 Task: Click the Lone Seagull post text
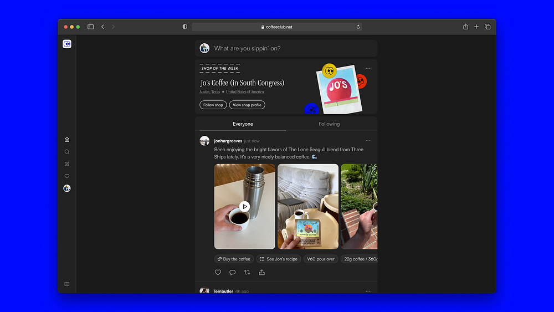point(289,153)
